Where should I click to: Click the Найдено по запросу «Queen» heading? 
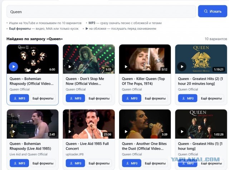[x=35, y=39]
